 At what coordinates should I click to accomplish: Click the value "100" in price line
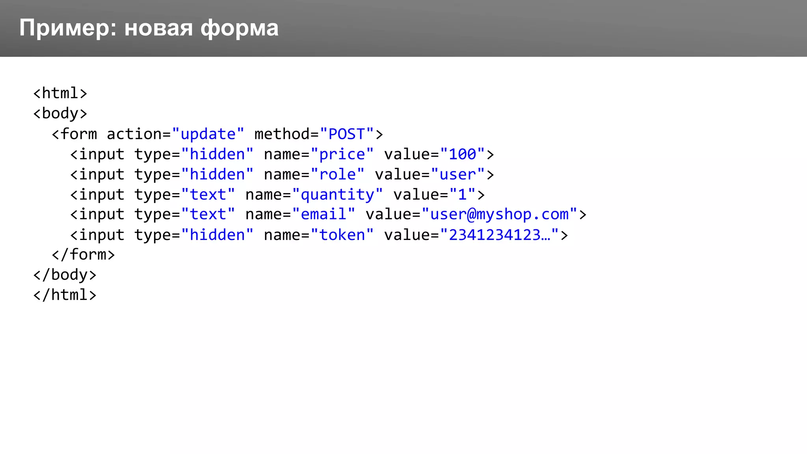click(462, 154)
